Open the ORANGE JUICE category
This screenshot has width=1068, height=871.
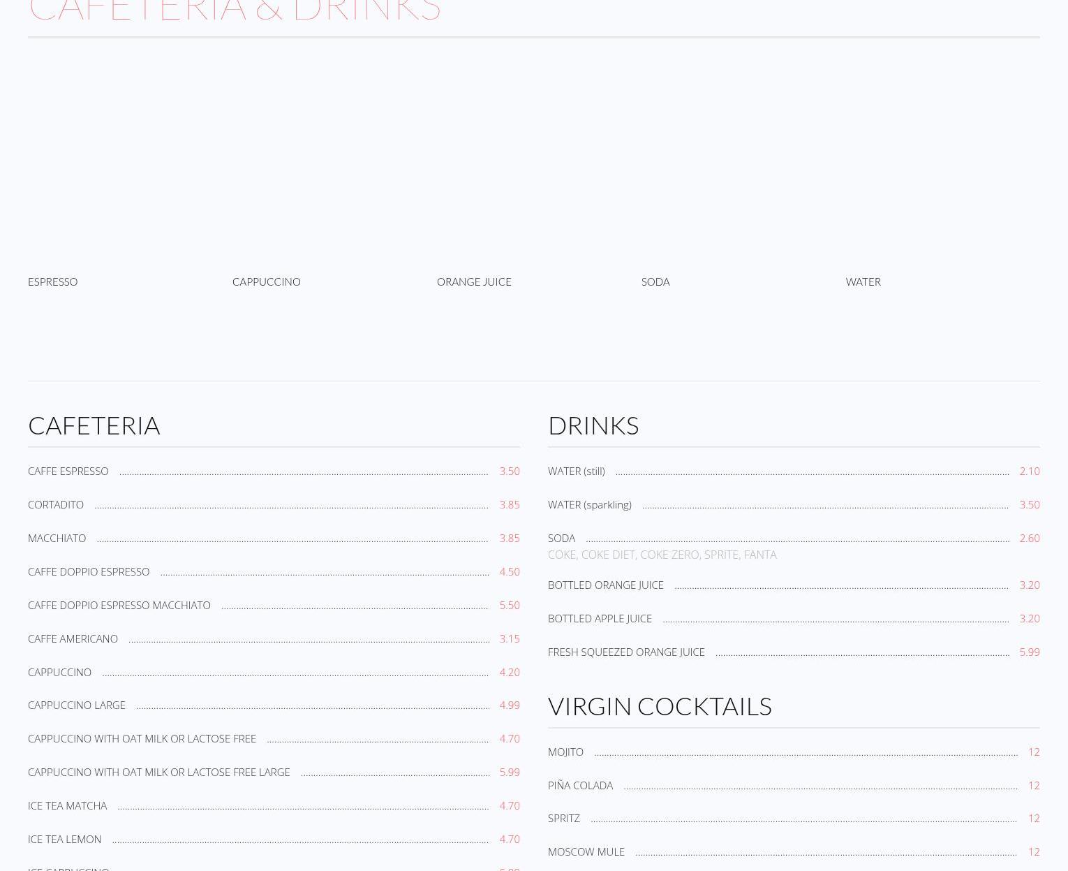473,281
